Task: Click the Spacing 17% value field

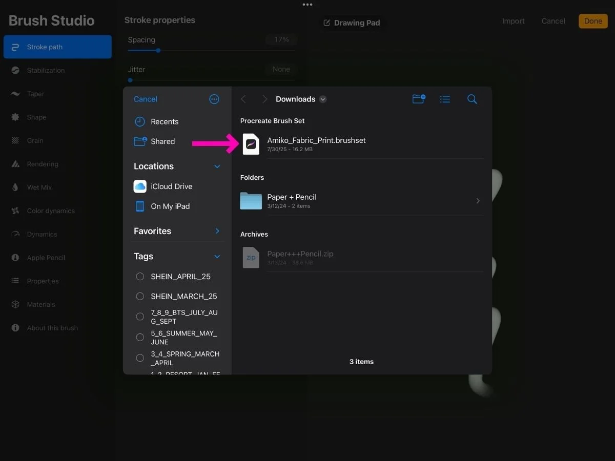Action: point(281,39)
